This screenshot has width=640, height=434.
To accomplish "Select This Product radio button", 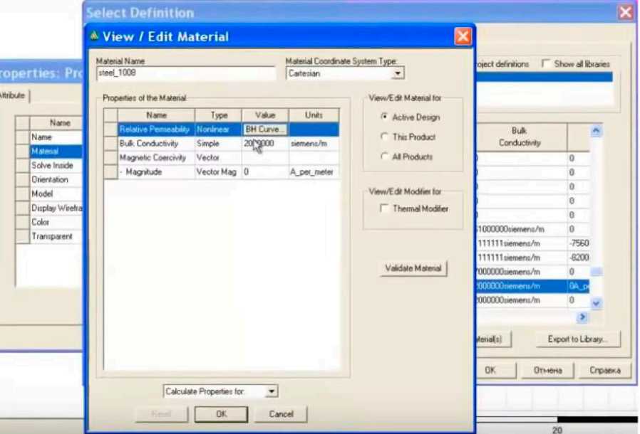I will (x=384, y=137).
